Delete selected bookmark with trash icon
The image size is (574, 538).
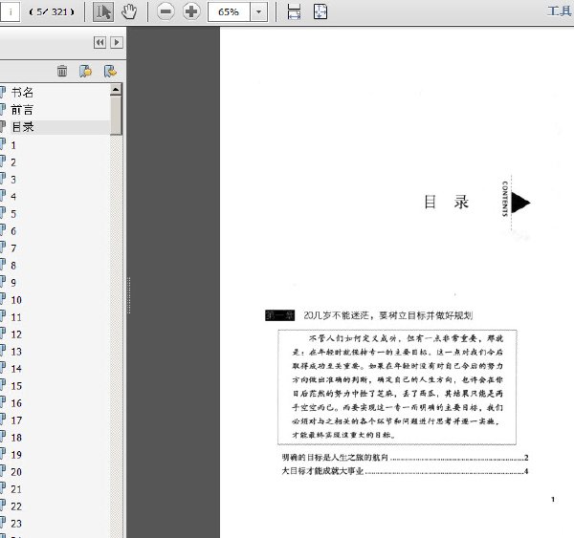tap(62, 71)
